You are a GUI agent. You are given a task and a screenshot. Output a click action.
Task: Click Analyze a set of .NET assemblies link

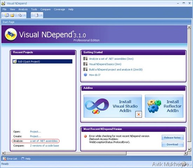point(44,141)
